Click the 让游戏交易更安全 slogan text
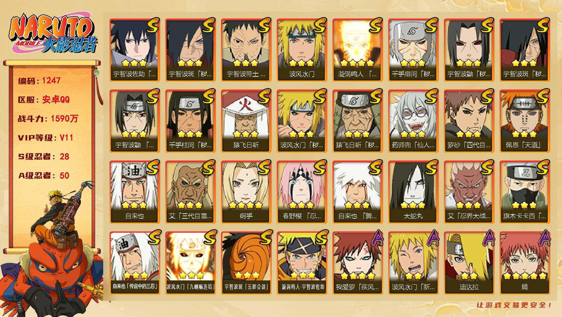This screenshot has width=562, height=317. coord(514,305)
